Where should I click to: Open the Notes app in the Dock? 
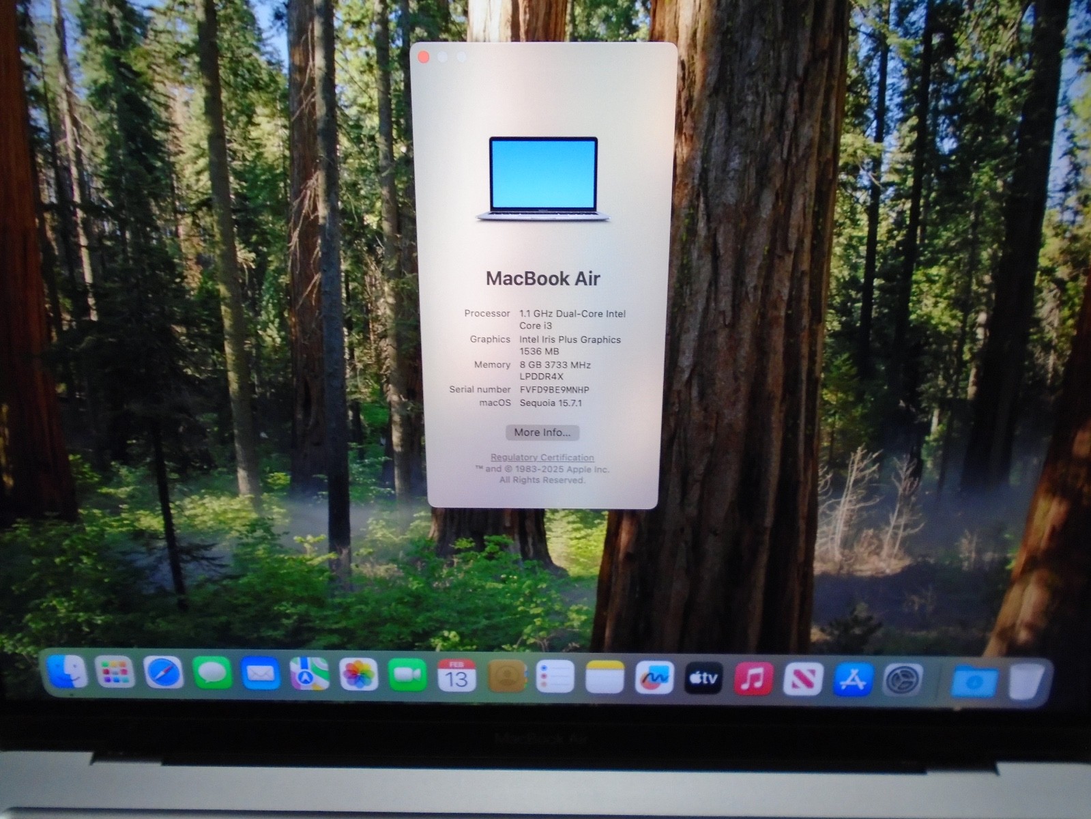605,678
